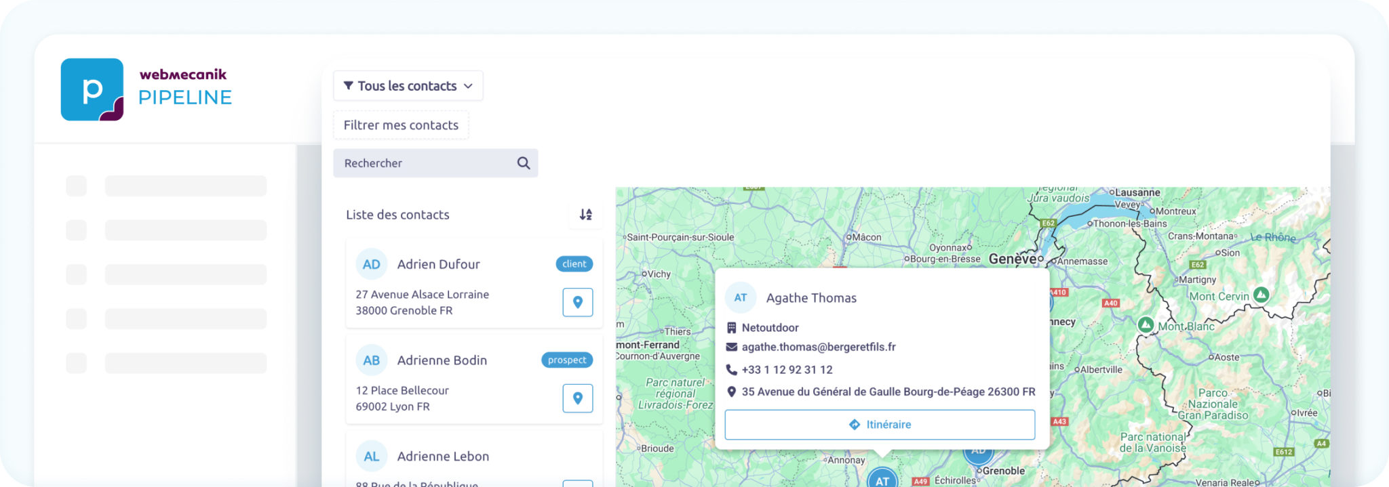Click the Vichy label on the map
The image size is (1389, 487).
659,274
